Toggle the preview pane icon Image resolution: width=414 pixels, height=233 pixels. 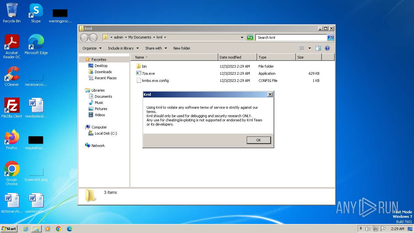pos(318,48)
